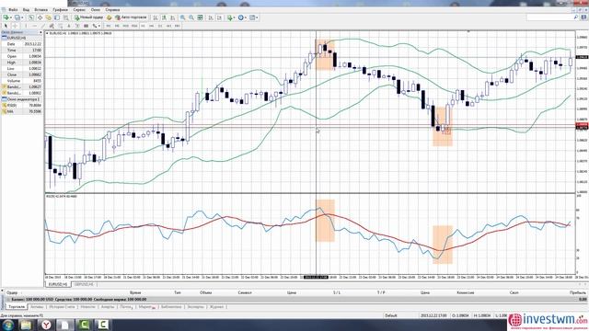Open the arrows objects dropdown
This screenshot has width=589, height=331.
click(x=97, y=26)
